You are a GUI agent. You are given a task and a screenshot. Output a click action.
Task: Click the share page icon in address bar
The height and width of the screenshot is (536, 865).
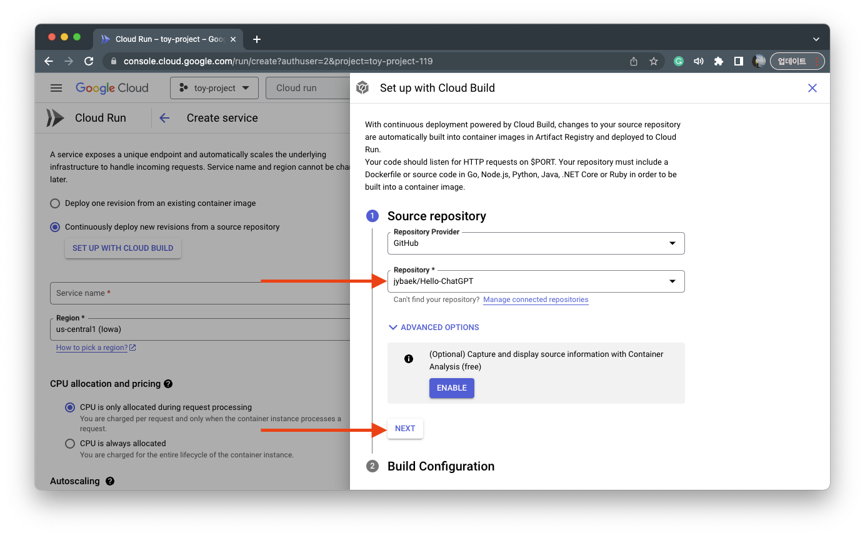634,61
